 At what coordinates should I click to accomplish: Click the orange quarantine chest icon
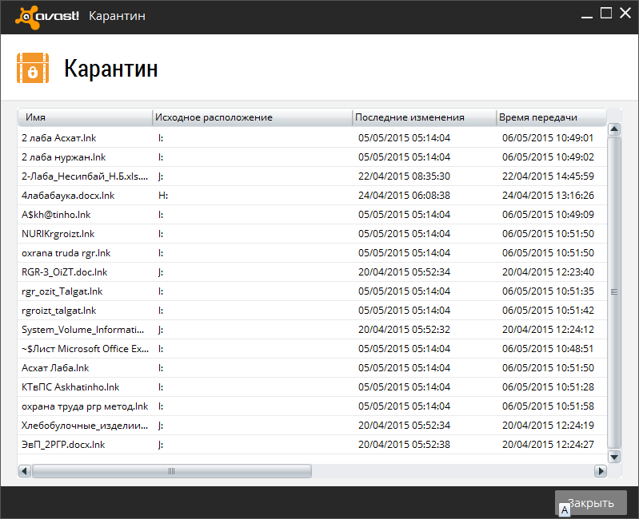click(x=33, y=68)
